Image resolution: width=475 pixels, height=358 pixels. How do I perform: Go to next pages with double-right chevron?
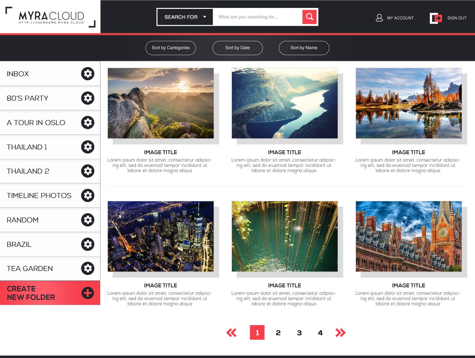click(x=340, y=333)
